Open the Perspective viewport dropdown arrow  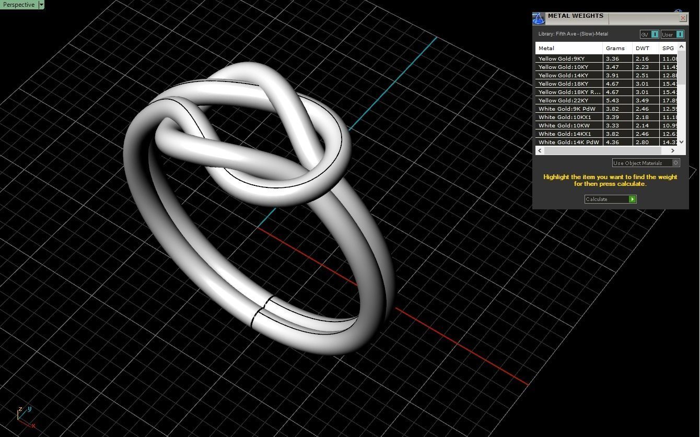click(x=41, y=5)
